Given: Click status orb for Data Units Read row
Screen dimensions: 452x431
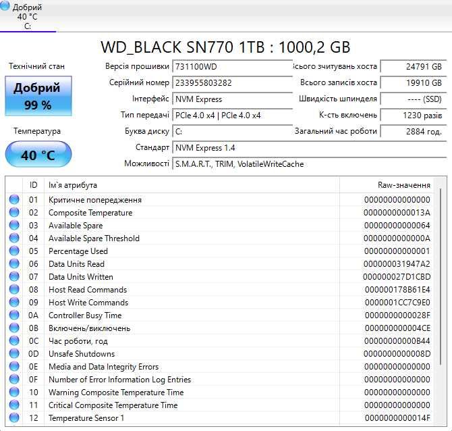Looking at the screenshot, I should [14, 264].
